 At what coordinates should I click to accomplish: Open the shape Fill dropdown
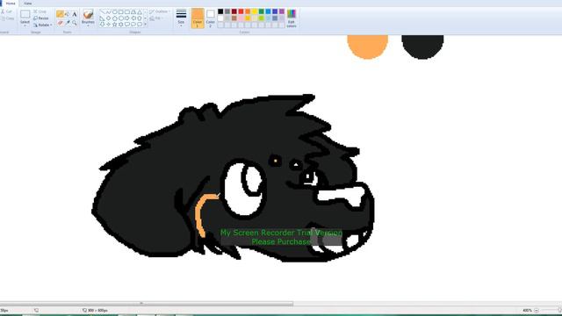(155, 18)
